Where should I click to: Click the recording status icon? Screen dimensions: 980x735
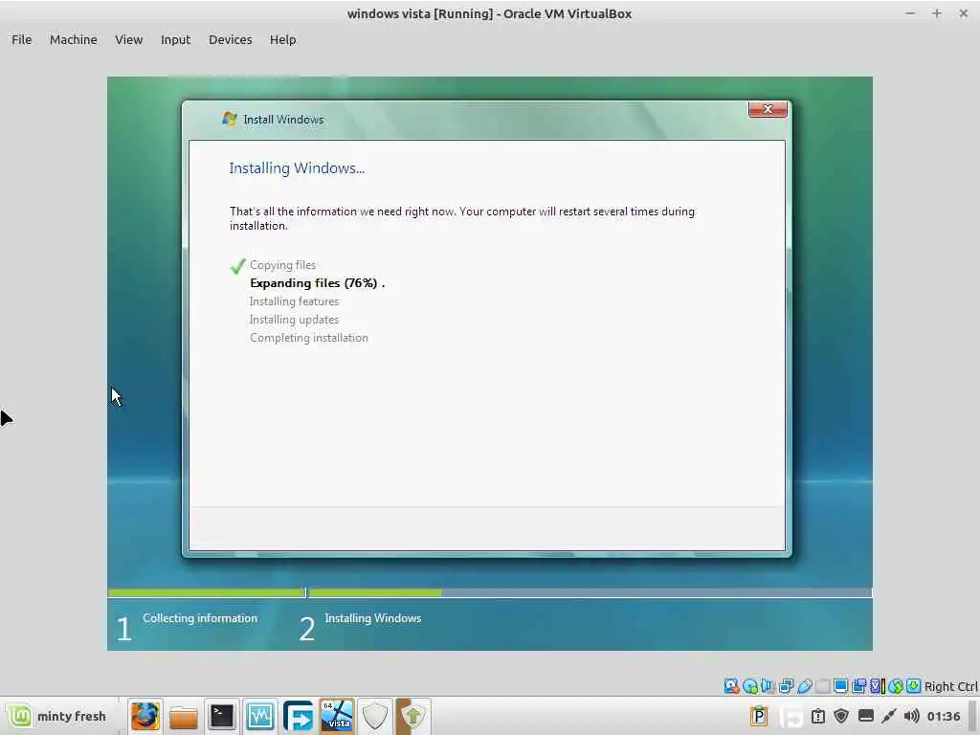pyautogui.click(x=858, y=686)
